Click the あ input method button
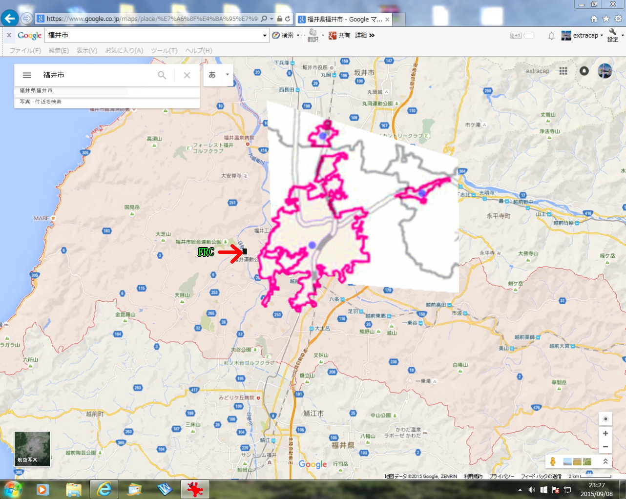626x499 pixels. click(212, 75)
